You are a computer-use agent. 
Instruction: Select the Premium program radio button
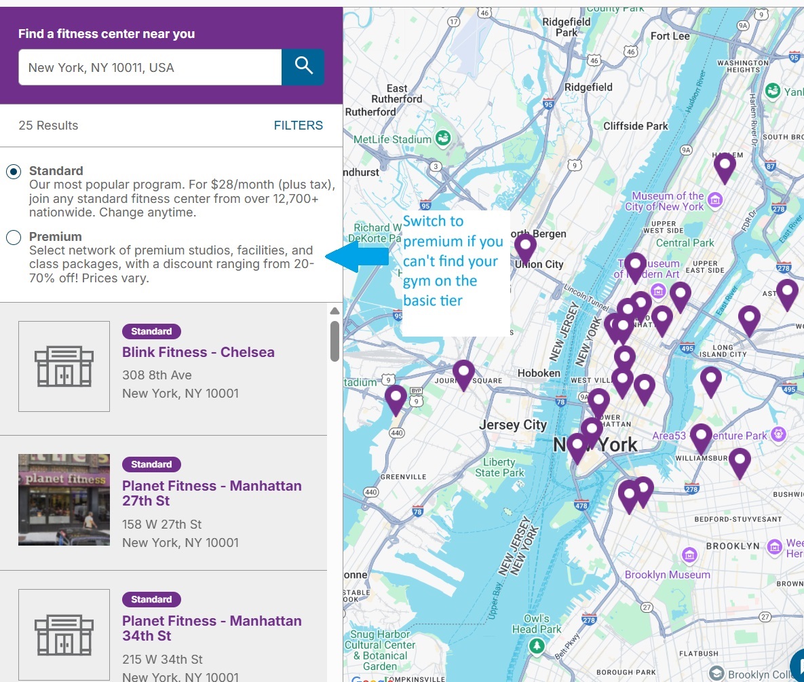(x=14, y=237)
